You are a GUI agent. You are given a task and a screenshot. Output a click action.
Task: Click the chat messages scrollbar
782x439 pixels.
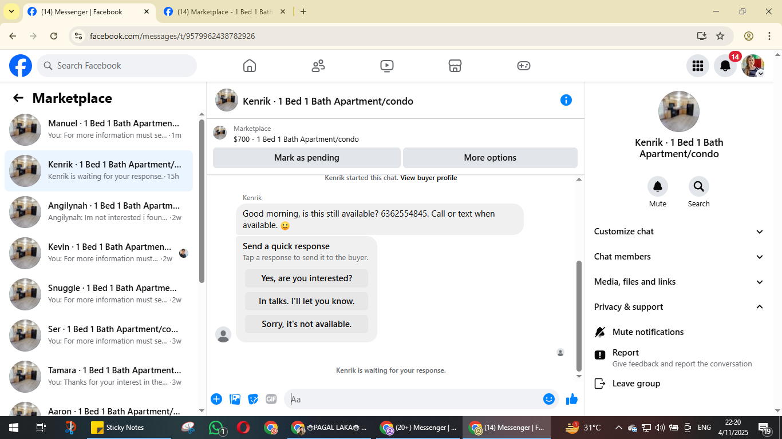click(x=579, y=316)
